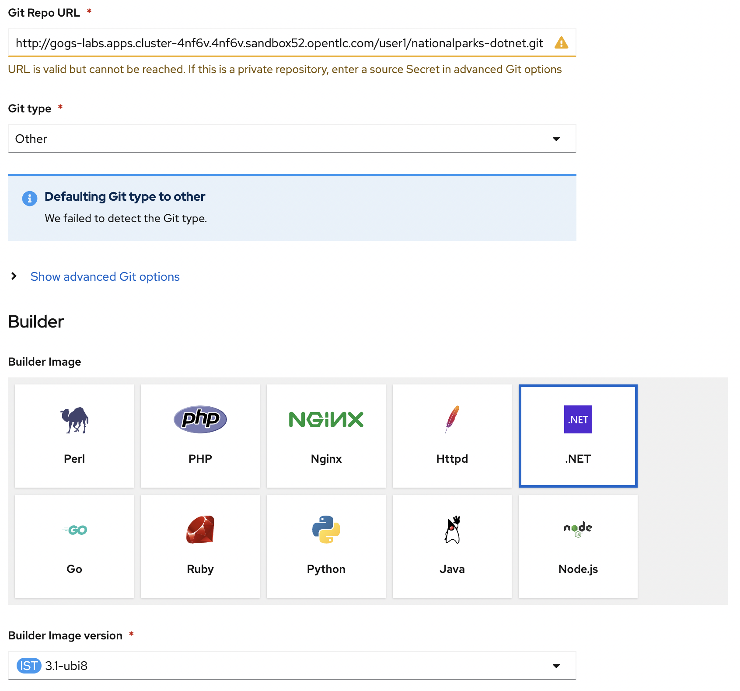Click 'We failed to detect the Git type.' text
The height and width of the screenshot is (691, 740).
click(126, 218)
